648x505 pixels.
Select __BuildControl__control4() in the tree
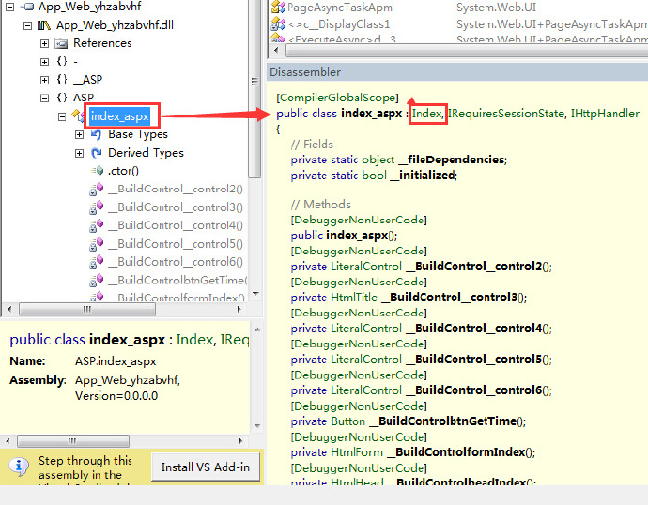point(176,225)
